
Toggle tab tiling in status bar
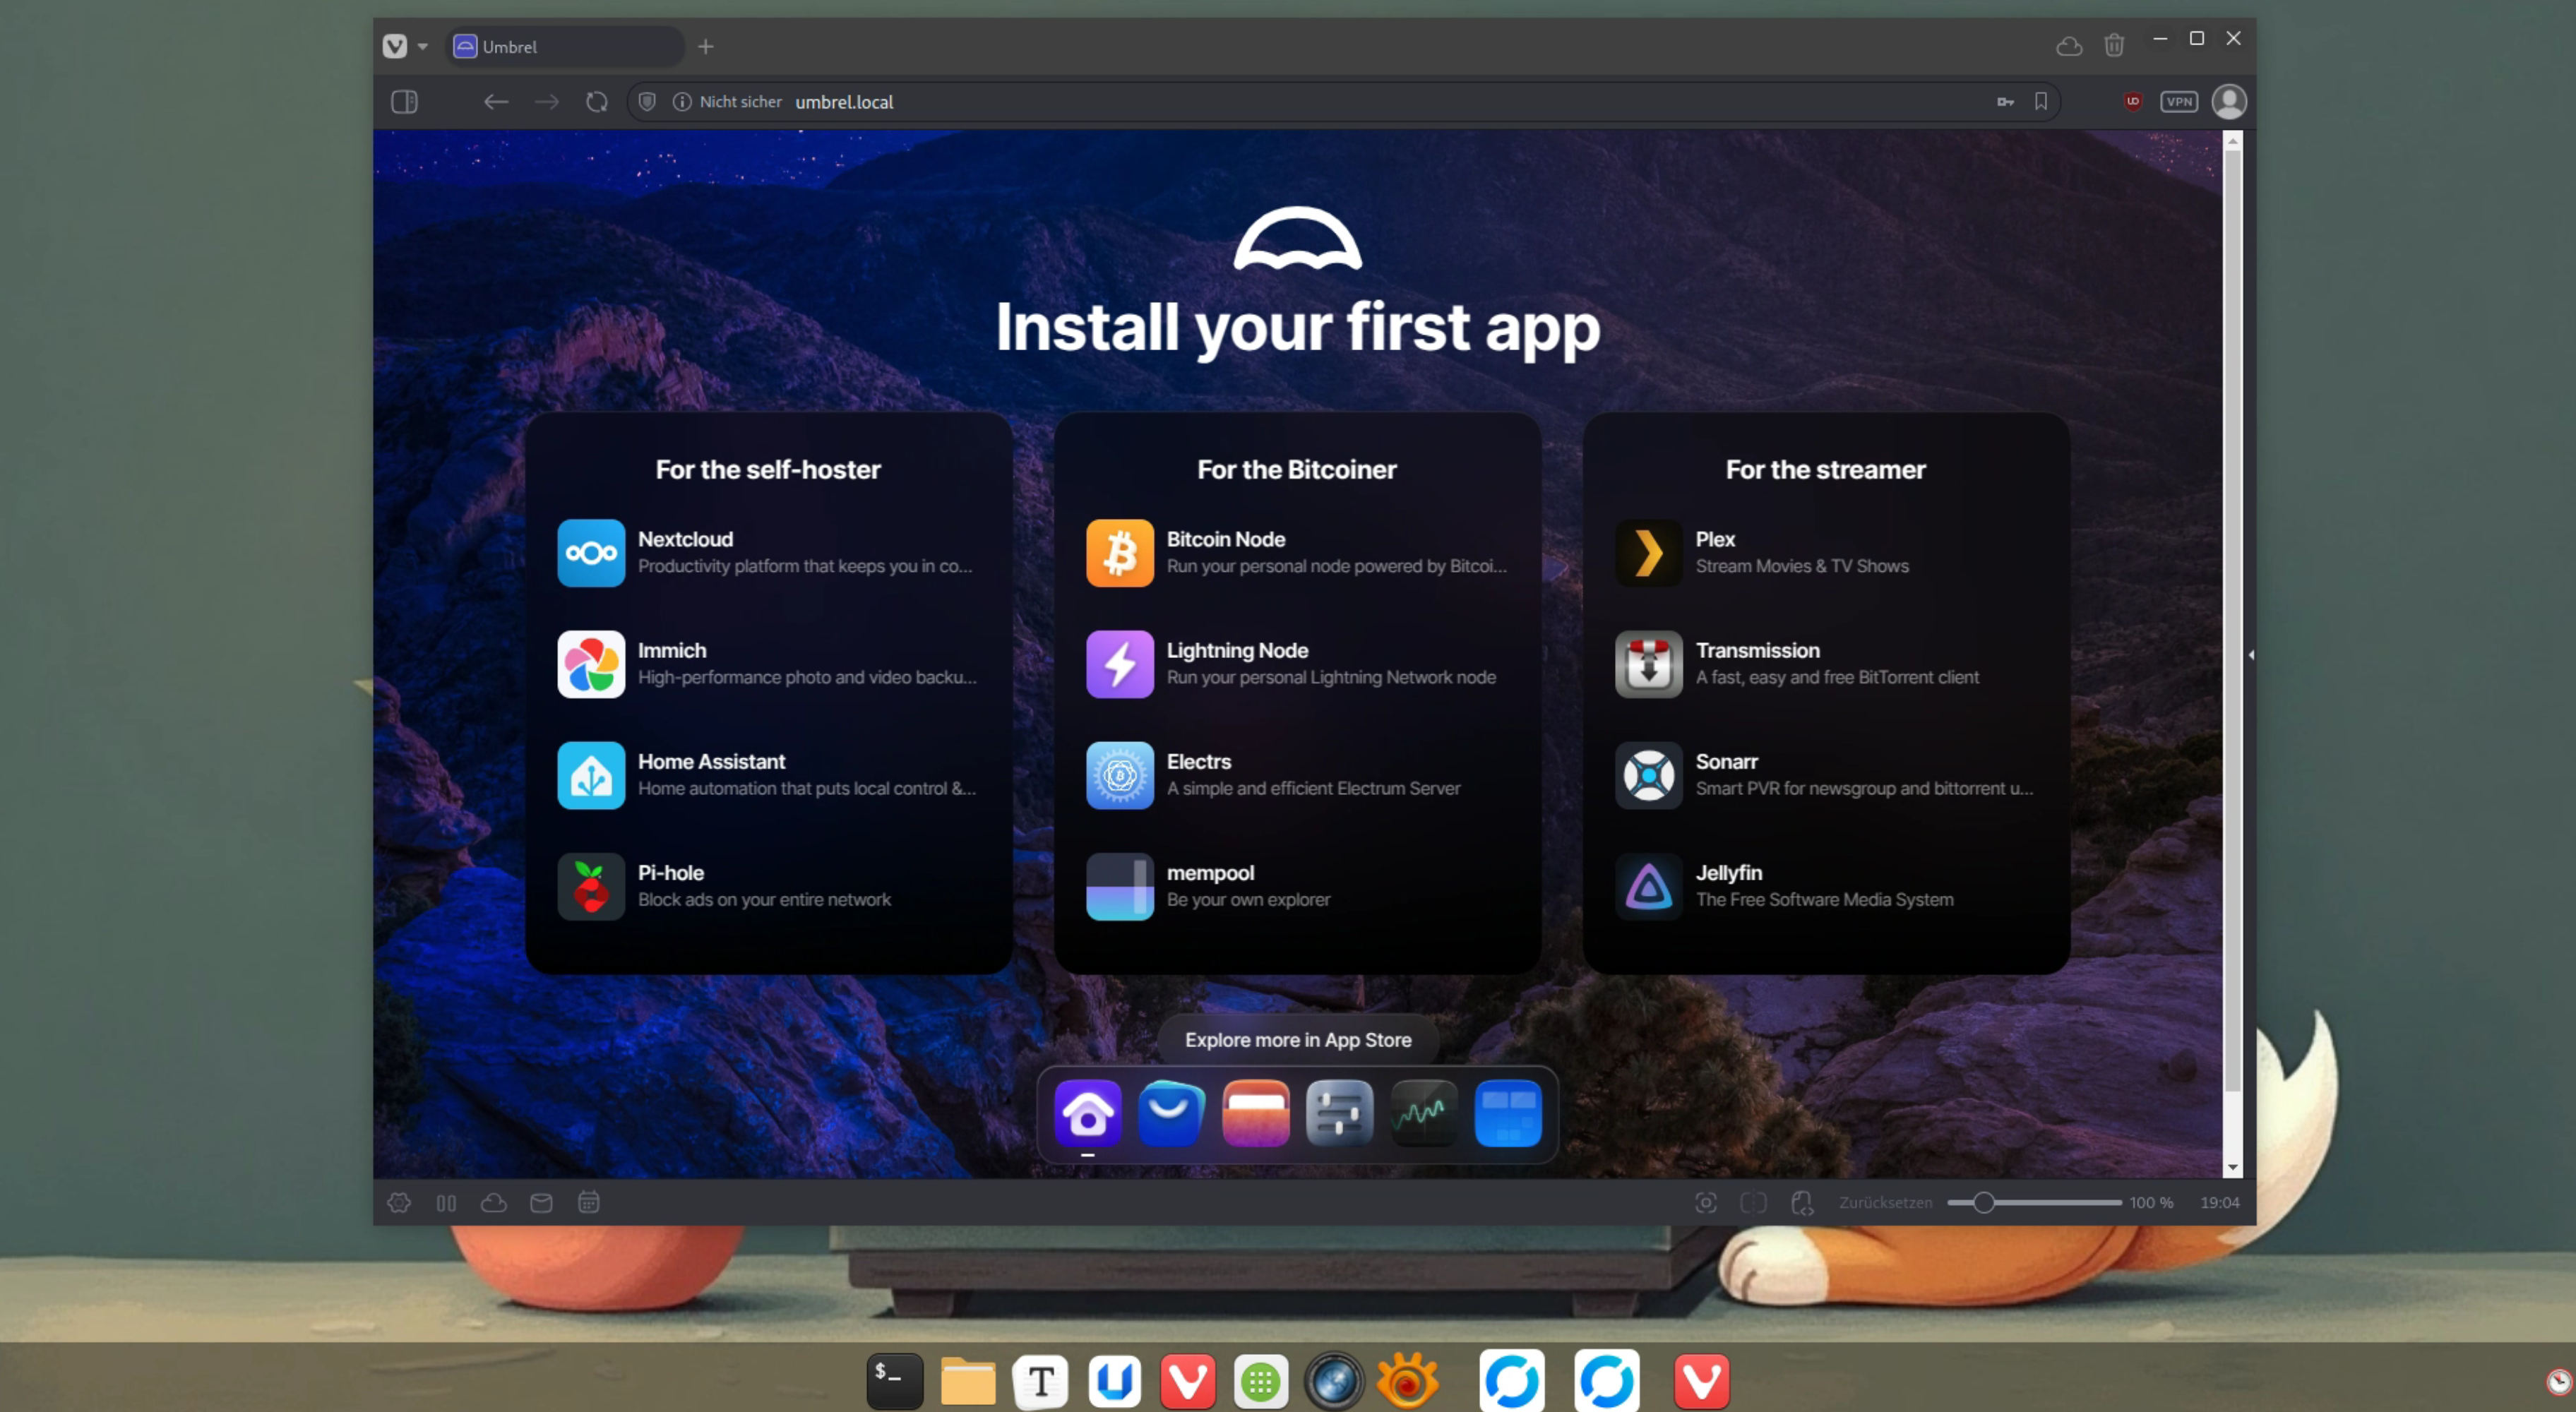(446, 1203)
